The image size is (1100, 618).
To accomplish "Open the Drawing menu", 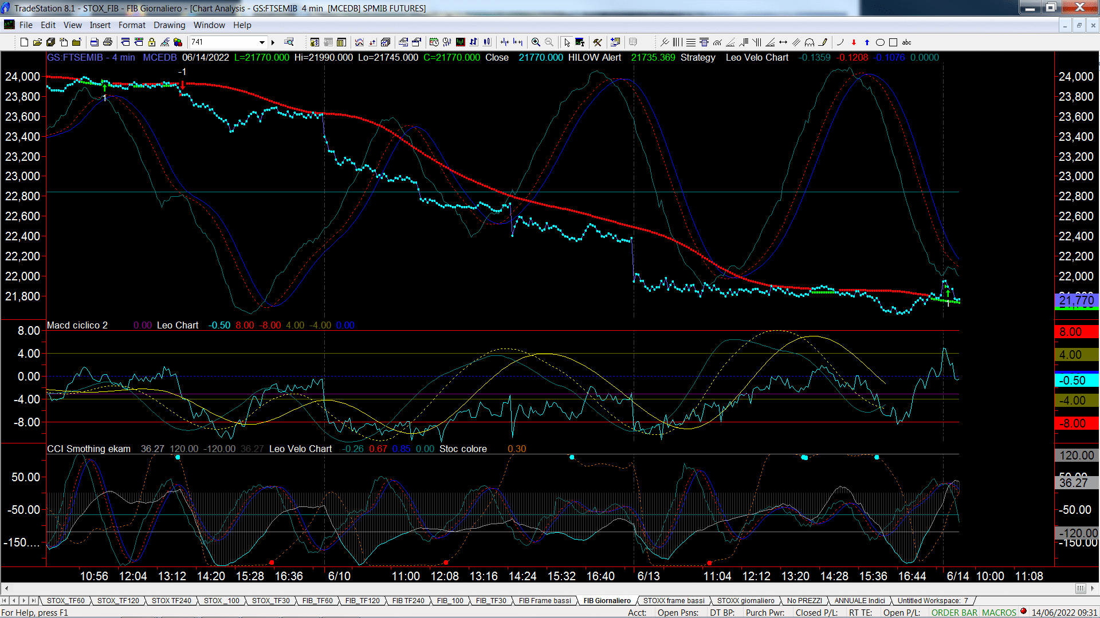I will coord(170,25).
